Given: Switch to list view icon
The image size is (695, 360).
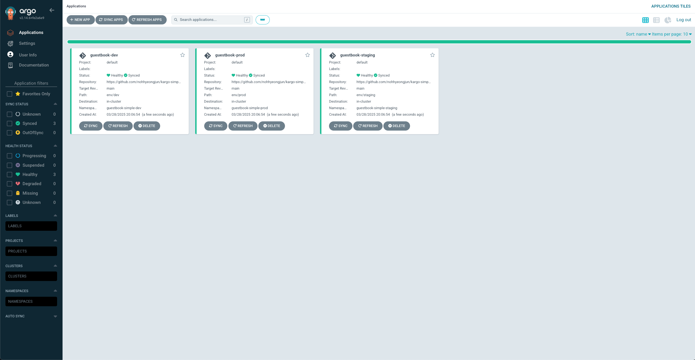Looking at the screenshot, I should 656,20.
